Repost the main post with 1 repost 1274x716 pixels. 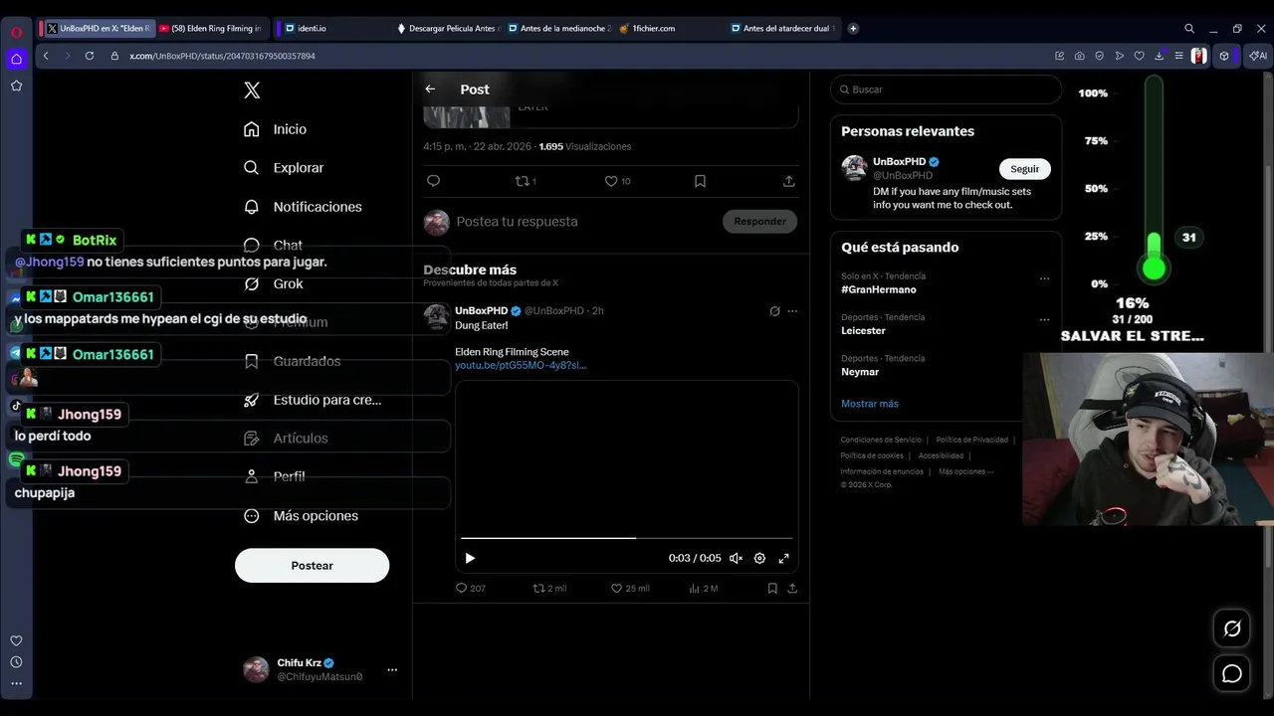(525, 181)
